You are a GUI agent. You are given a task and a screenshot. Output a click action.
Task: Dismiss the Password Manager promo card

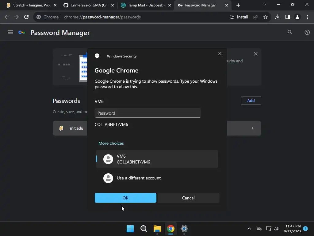(255, 54)
